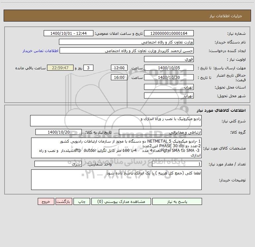
Task: Open 'مشاهده مدارک پیوستی (0)' attachments
Action: point(121,201)
